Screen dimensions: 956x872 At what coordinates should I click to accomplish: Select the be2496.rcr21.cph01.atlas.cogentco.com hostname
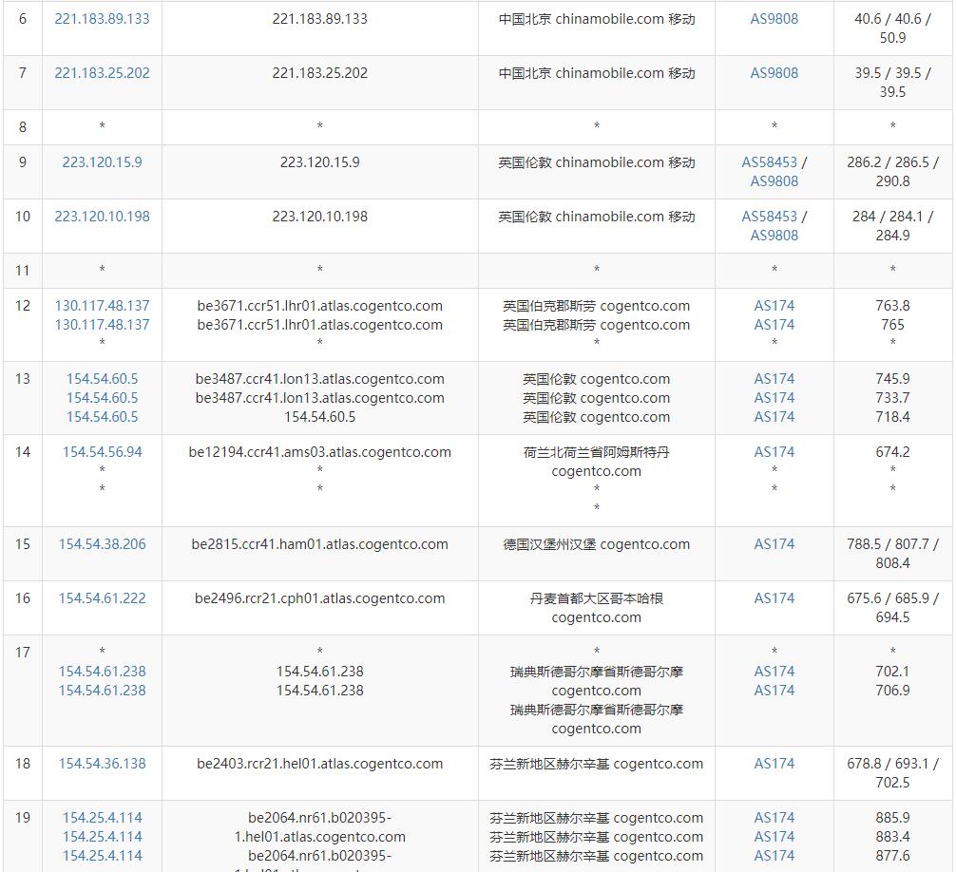tap(319, 598)
